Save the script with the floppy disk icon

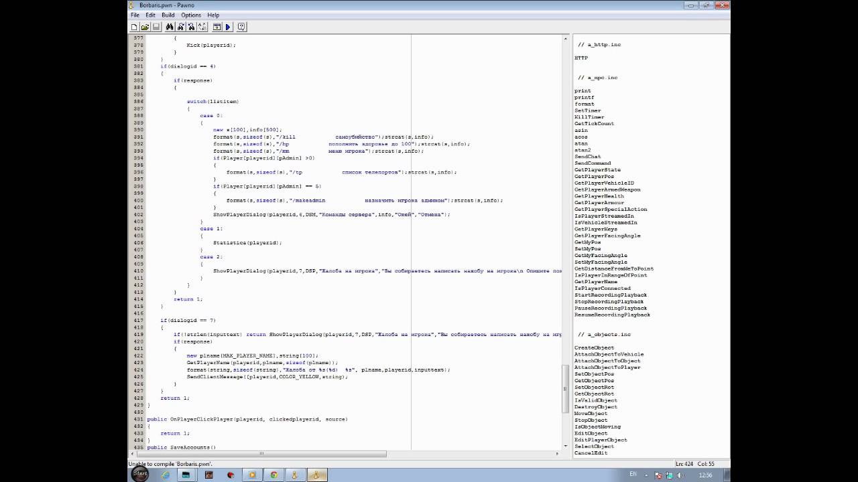[x=156, y=27]
